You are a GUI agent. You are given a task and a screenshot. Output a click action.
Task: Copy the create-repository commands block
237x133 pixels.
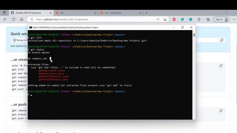pos(221,66)
